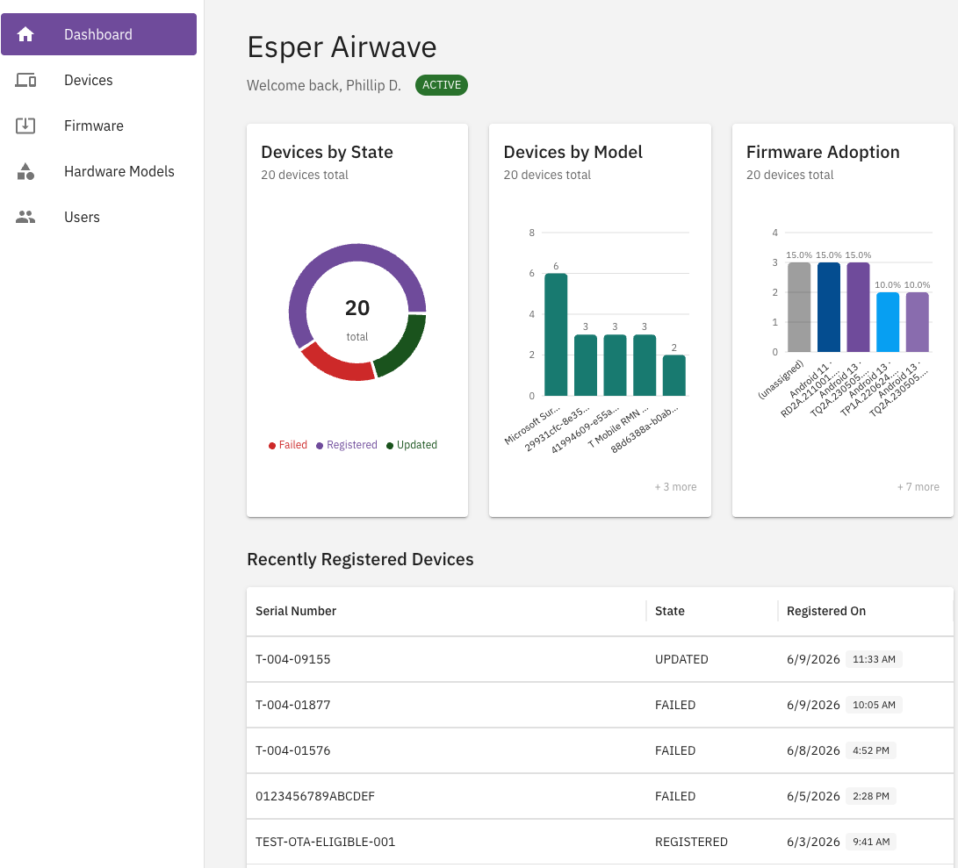This screenshot has width=958, height=868.
Task: Click the 88d6388a-b0ab... bar with value 2
Action: coord(673,376)
